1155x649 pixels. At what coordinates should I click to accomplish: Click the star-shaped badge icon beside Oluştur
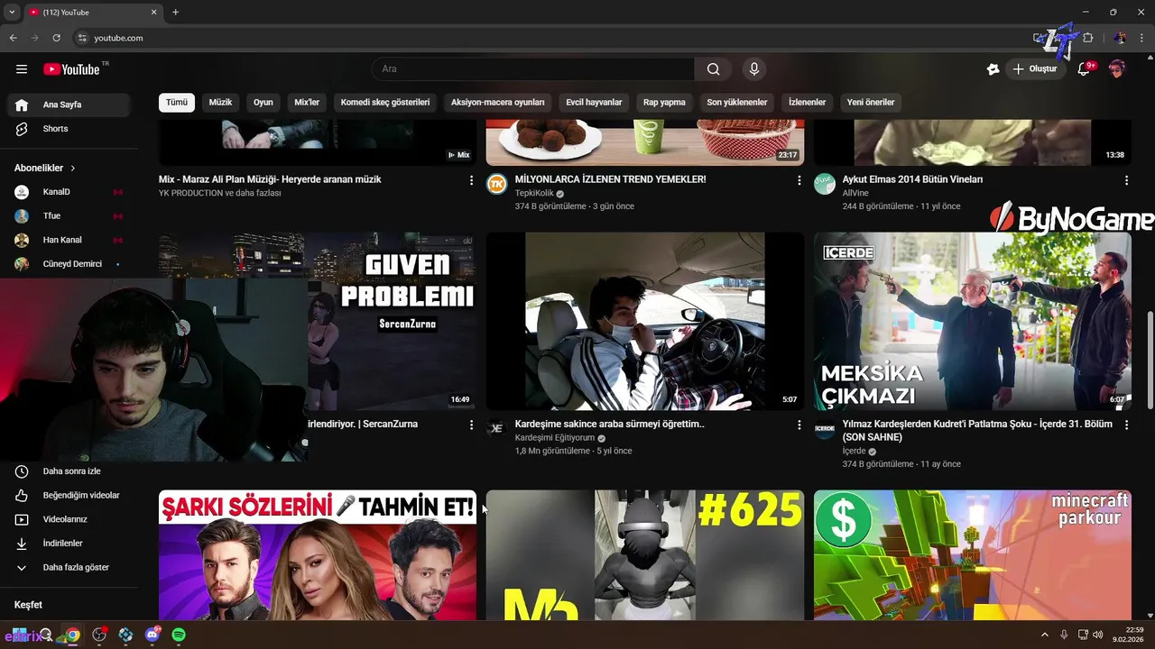coord(993,69)
